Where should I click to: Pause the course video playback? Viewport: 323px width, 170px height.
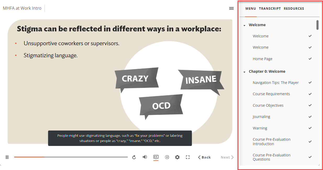pyautogui.click(x=7, y=157)
